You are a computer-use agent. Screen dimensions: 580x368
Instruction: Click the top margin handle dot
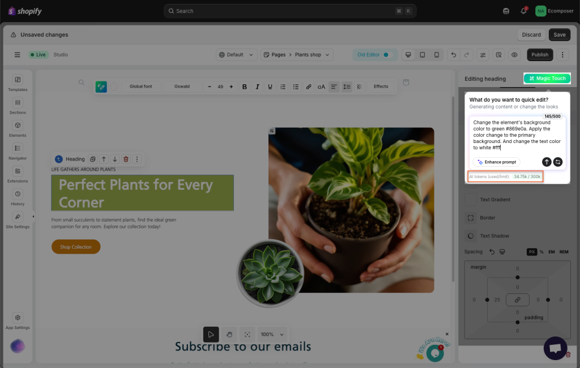(517, 277)
